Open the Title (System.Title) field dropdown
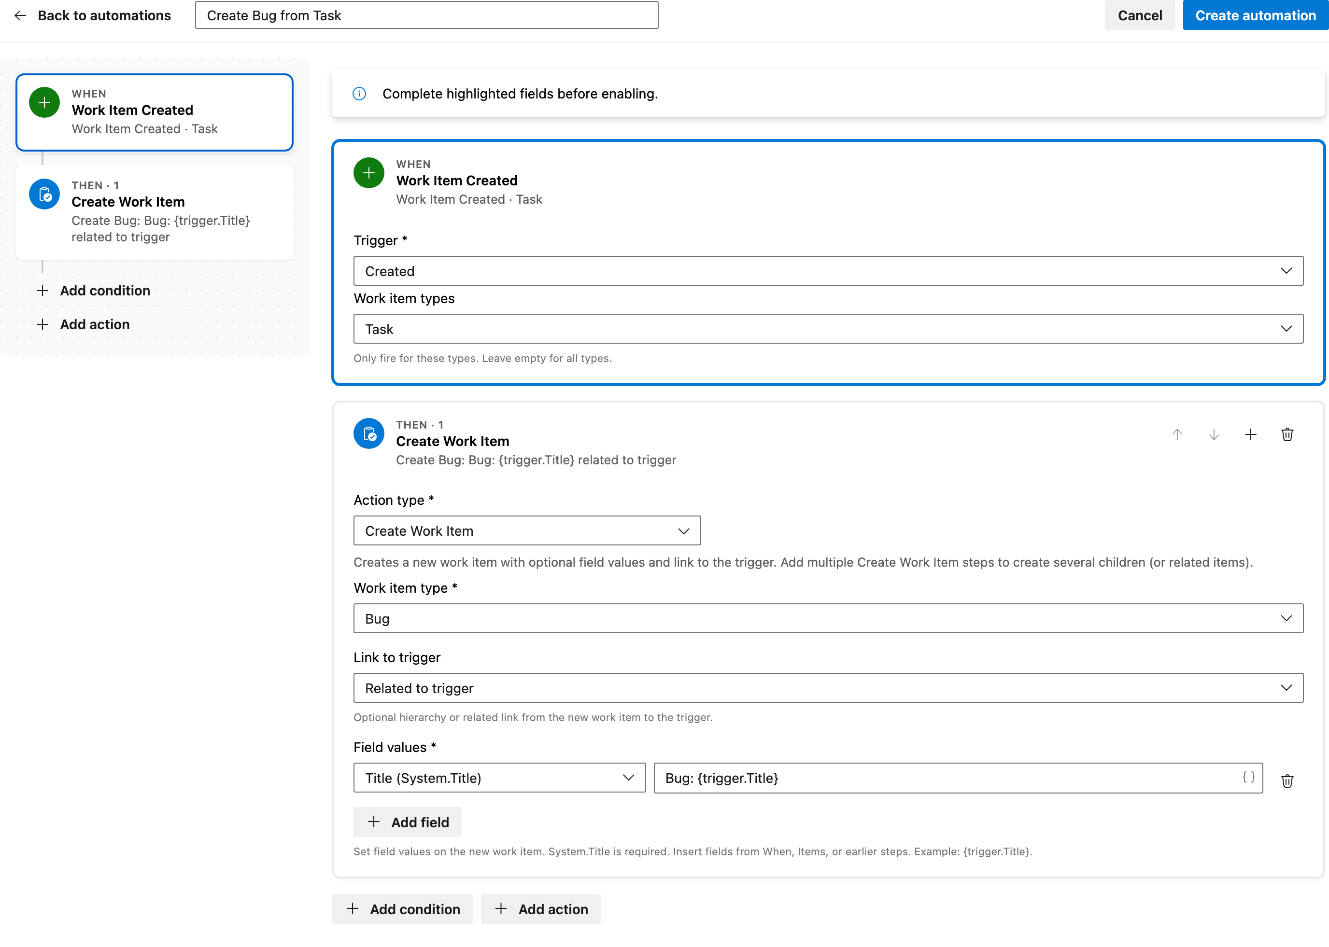The height and width of the screenshot is (947, 1329). [x=499, y=778]
